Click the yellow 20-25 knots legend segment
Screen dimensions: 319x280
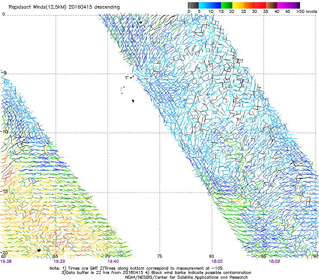pos(238,5)
